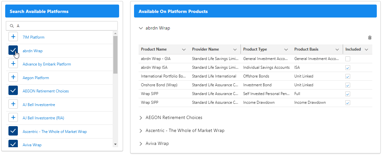This screenshot has width=382, height=155.
Task: Open Product Type column dropdown menu
Action: (286, 50)
